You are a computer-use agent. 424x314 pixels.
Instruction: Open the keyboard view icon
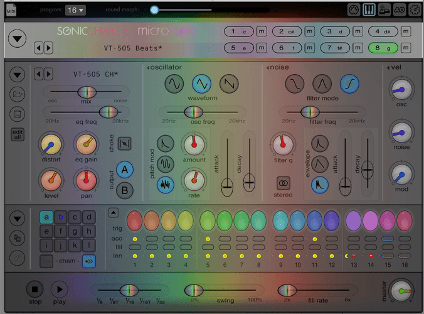click(x=369, y=10)
